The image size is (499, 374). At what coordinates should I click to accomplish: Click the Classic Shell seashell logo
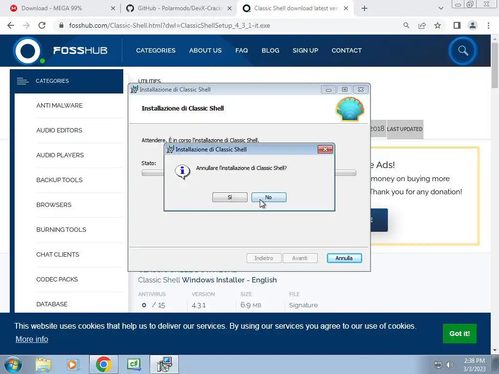point(349,109)
